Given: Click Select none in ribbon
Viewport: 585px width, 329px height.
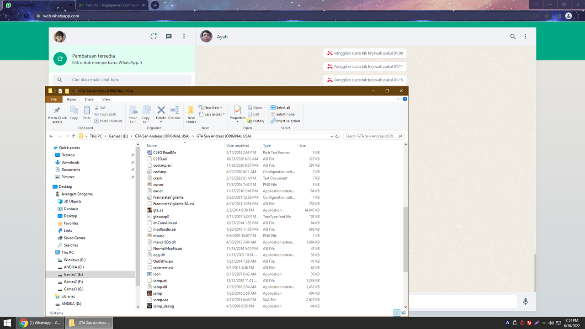Looking at the screenshot, I should 282,114.
